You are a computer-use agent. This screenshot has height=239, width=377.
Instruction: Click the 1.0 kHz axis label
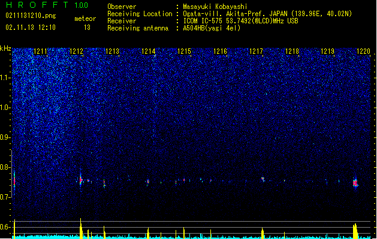coord(5,108)
